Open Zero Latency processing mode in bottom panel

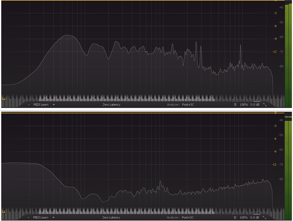point(111,218)
